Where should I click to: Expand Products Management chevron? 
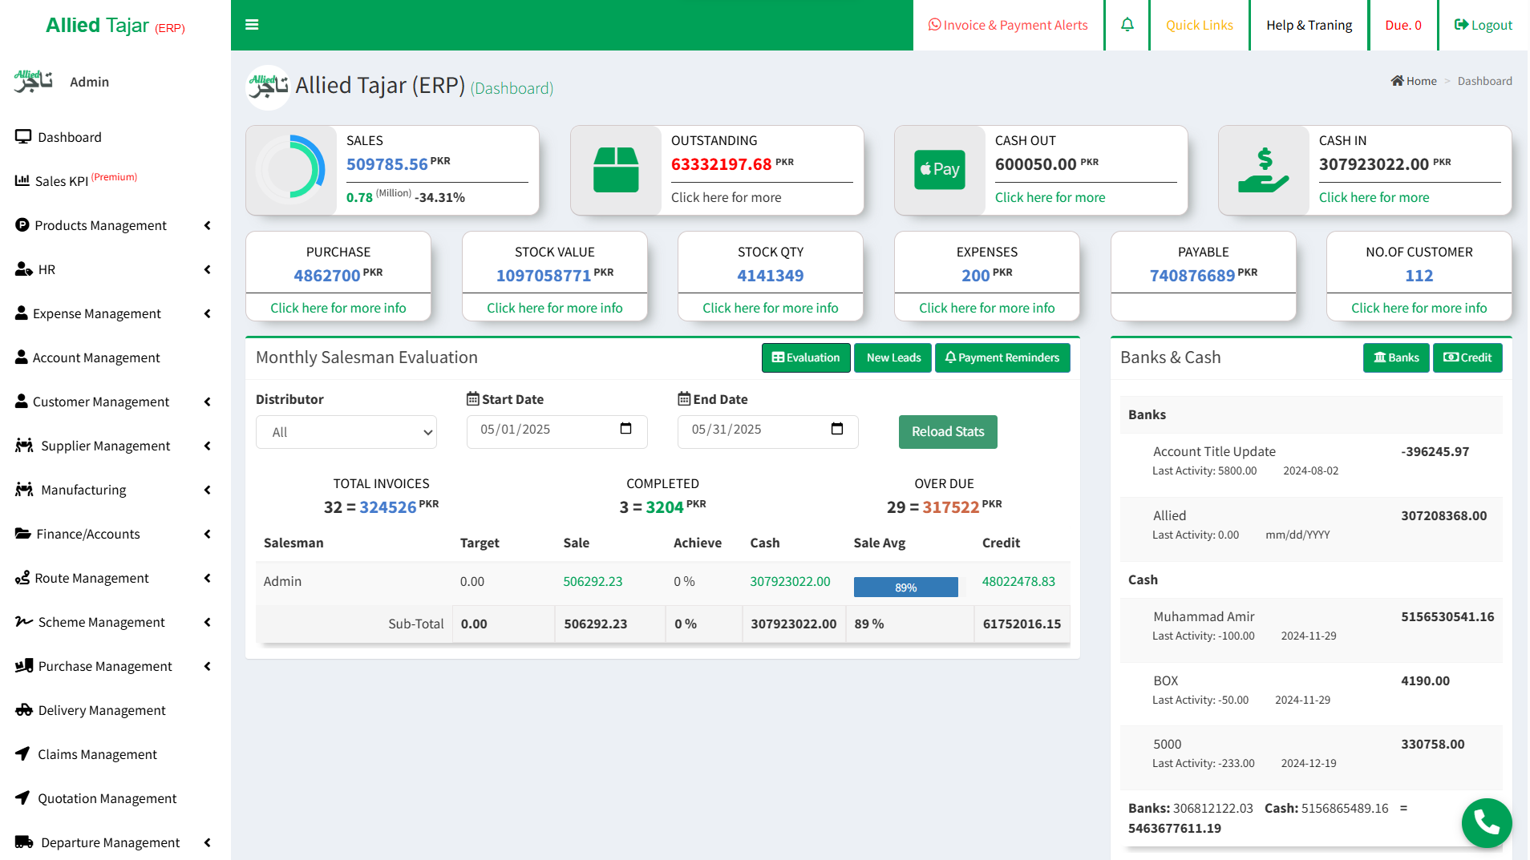tap(208, 225)
